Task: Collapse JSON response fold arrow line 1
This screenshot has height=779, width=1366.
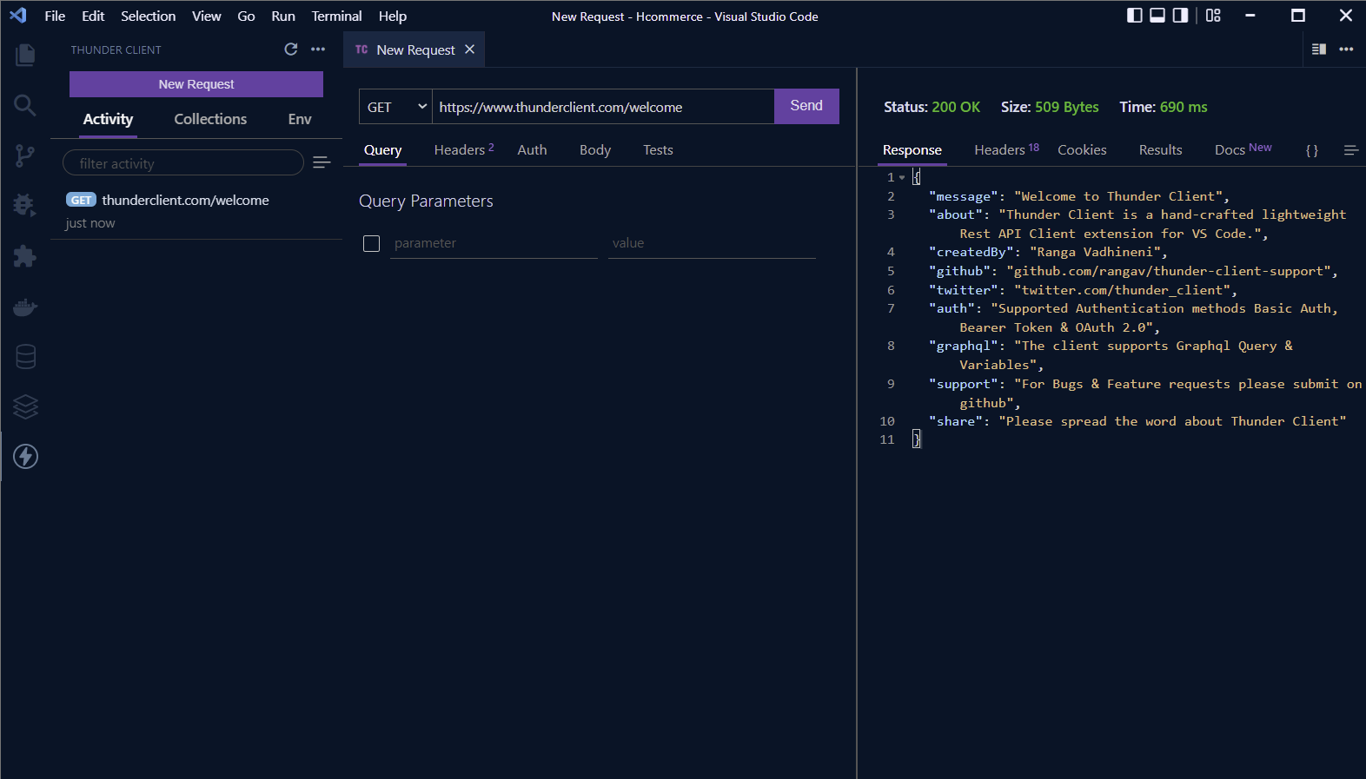Action: click(902, 177)
